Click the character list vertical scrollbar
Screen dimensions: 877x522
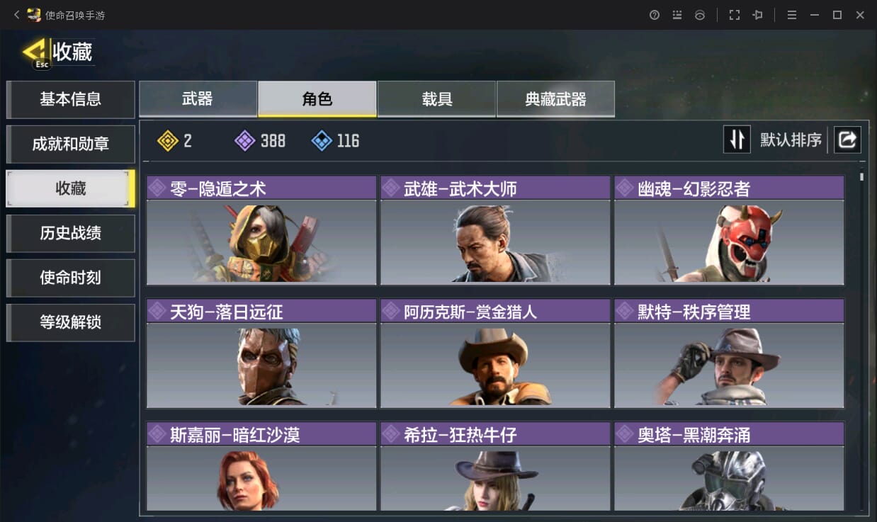pyautogui.click(x=862, y=340)
